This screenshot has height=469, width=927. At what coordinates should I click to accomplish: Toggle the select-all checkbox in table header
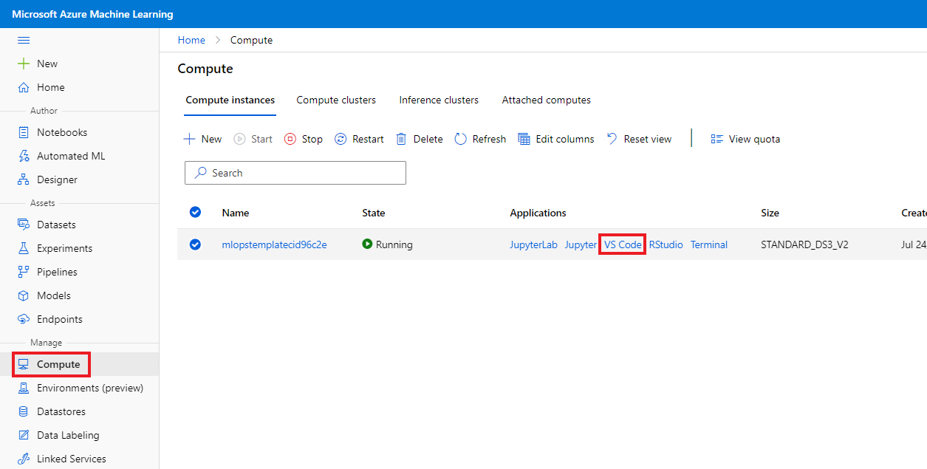coord(195,212)
